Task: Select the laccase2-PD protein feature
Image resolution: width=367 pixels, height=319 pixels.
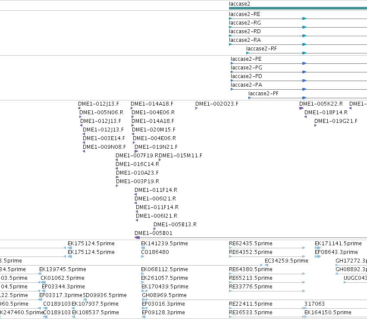Action: [x=299, y=81]
